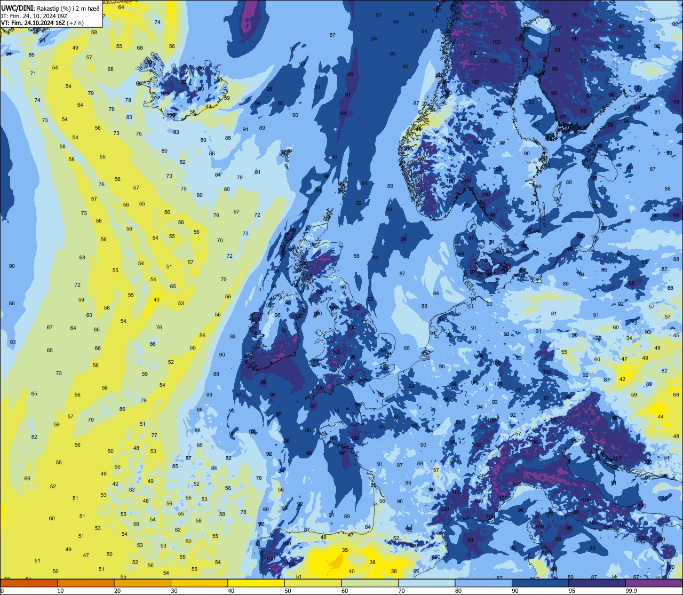Click the 'IT: Fim. 24. 10. 2024 09Z' line
Image resolution: width=683 pixels, height=595 pixels.
(34, 15)
